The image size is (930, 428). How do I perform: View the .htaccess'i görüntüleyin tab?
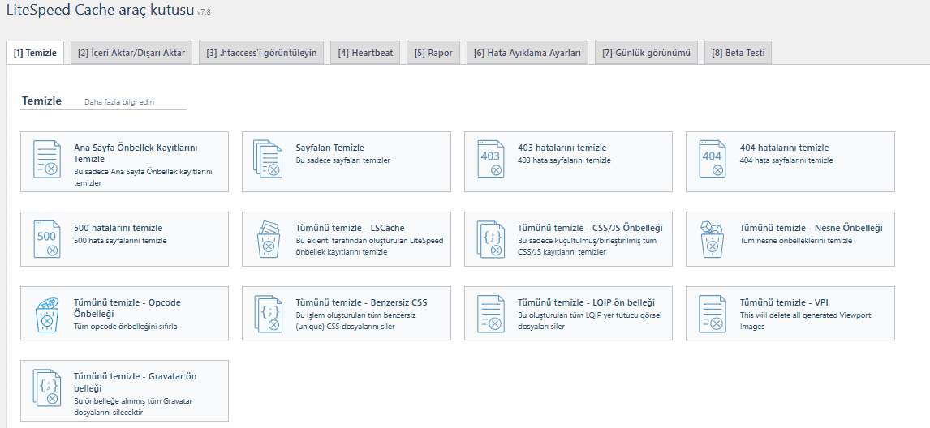tap(263, 53)
